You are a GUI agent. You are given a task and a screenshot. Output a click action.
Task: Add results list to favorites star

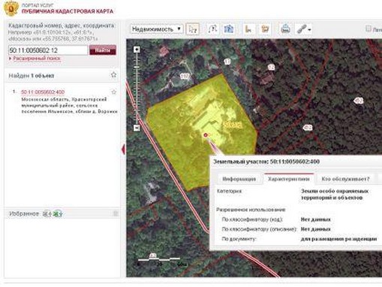(x=113, y=75)
